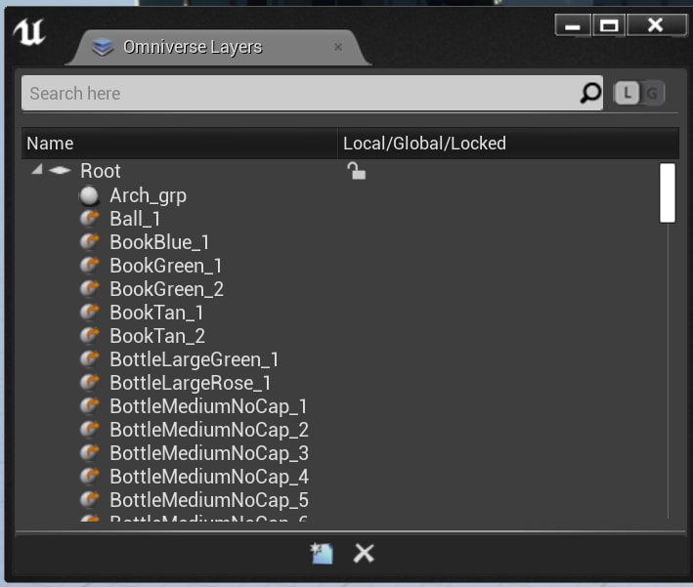This screenshot has height=587, width=693.
Task: Click the Omniverse Layers tab stack icon
Action: [x=103, y=47]
